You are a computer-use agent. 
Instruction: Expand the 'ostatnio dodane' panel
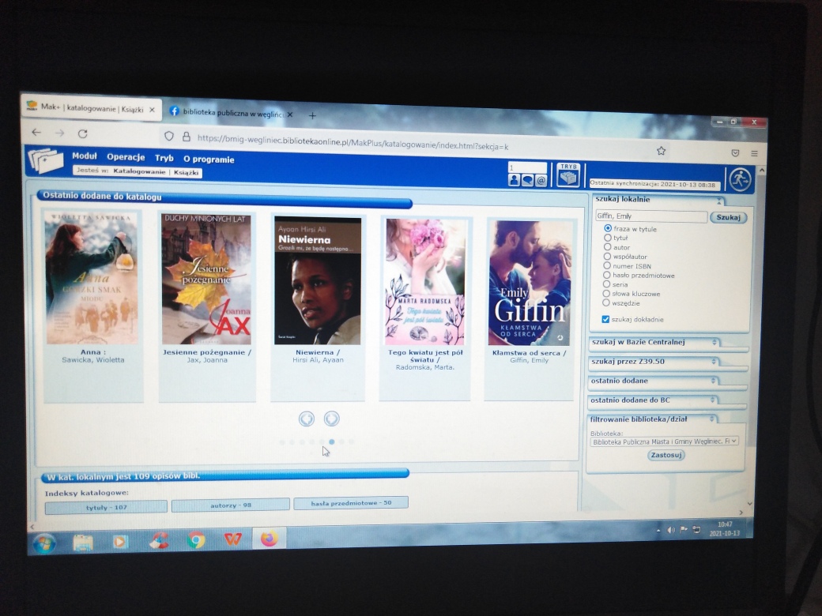(713, 381)
